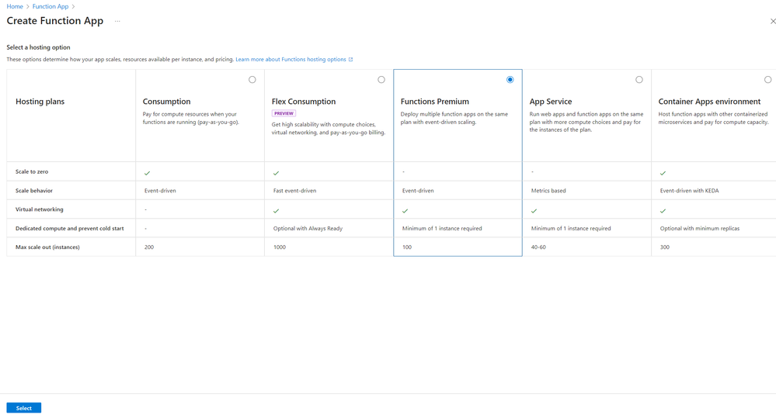Click Container Apps' Virtual networking checkmark
Screen dimensions: 776x418
(x=663, y=210)
